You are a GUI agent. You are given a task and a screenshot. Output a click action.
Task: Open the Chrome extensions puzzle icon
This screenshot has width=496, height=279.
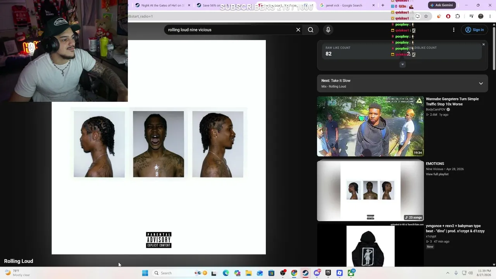click(458, 16)
